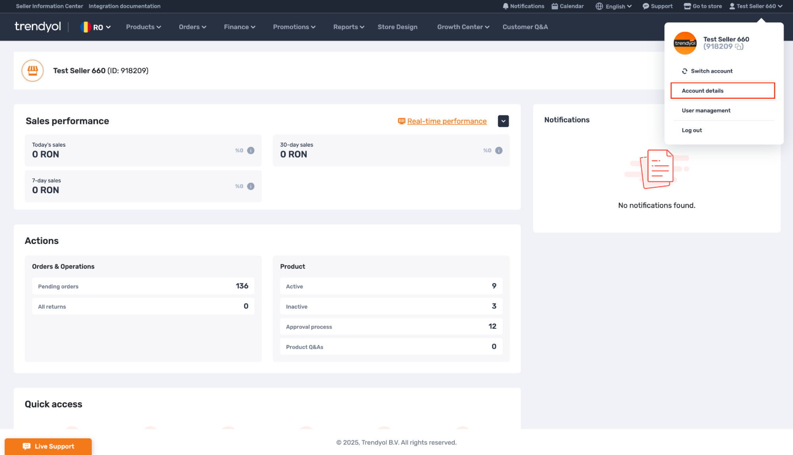Image resolution: width=793 pixels, height=455 pixels.
Task: Click the Romania flag icon
Action: pyautogui.click(x=85, y=27)
